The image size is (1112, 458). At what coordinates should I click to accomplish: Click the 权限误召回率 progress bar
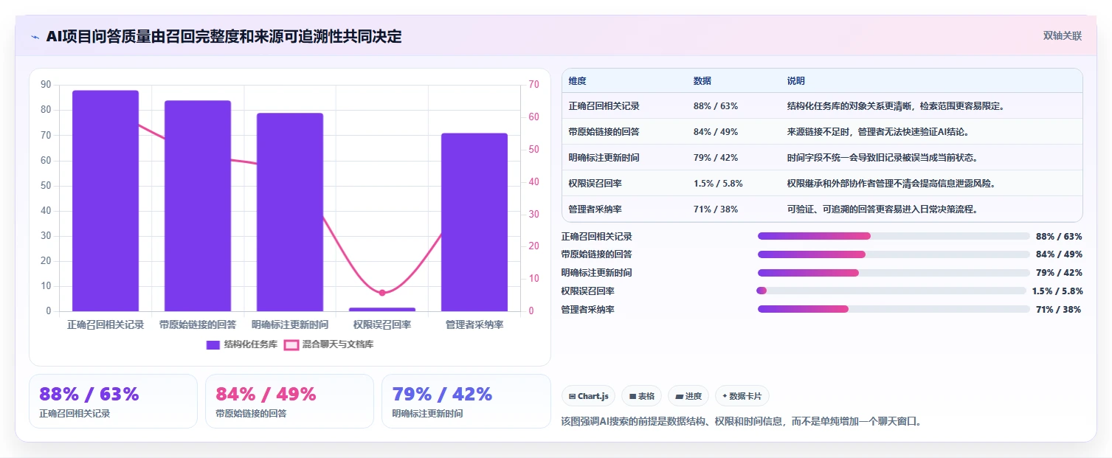coord(891,291)
